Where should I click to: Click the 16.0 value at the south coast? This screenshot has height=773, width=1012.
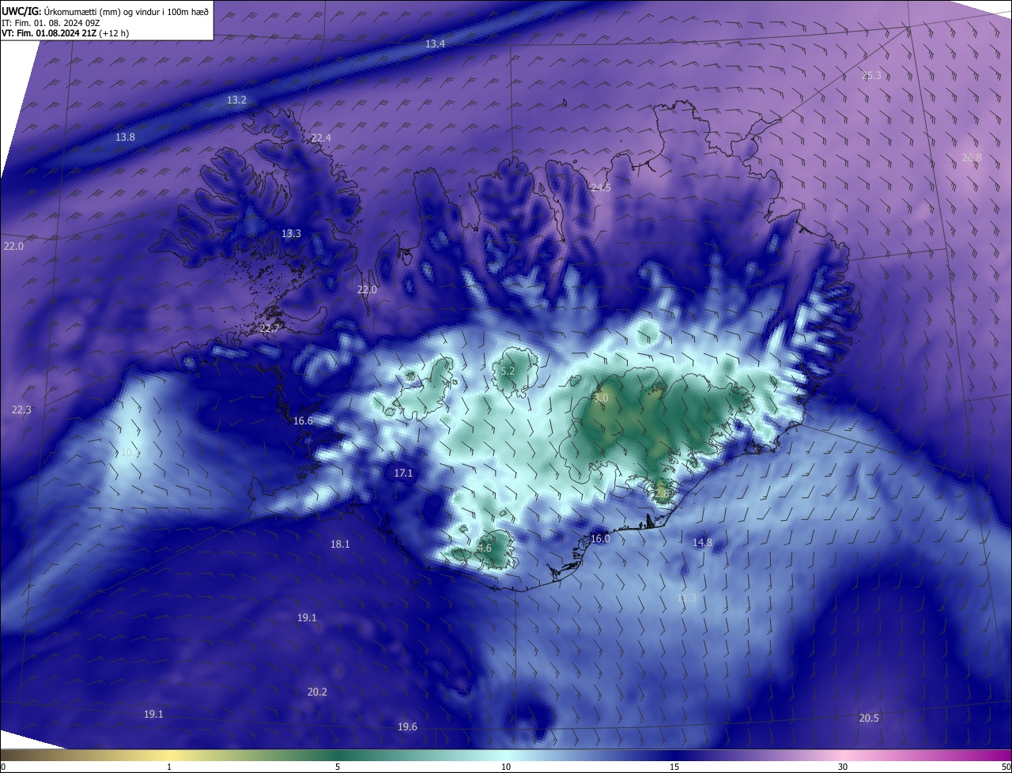coord(601,539)
